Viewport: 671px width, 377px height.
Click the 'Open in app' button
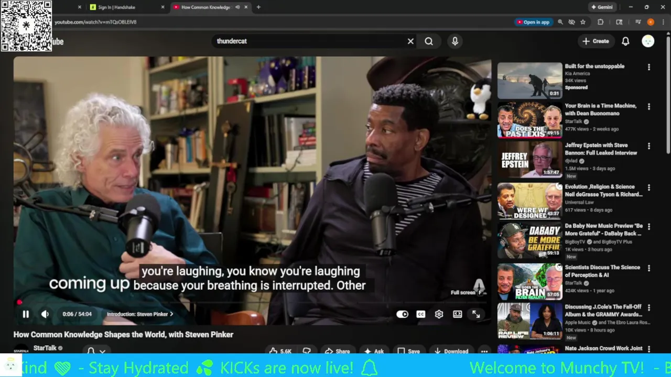[x=533, y=22]
